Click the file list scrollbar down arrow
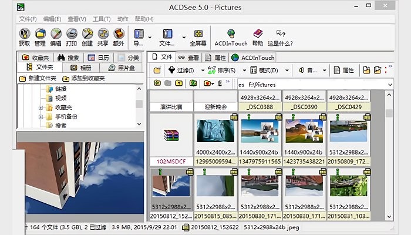This screenshot has height=235, width=411. click(389, 217)
